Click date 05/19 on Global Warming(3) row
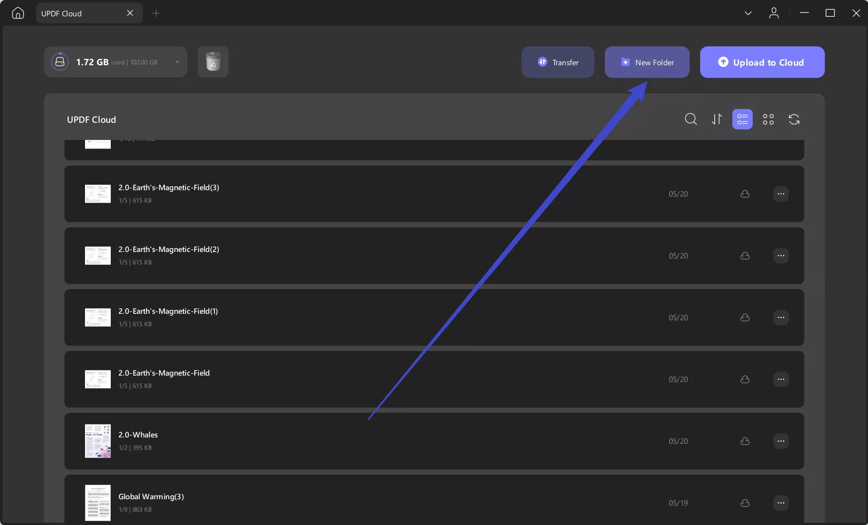 point(678,503)
